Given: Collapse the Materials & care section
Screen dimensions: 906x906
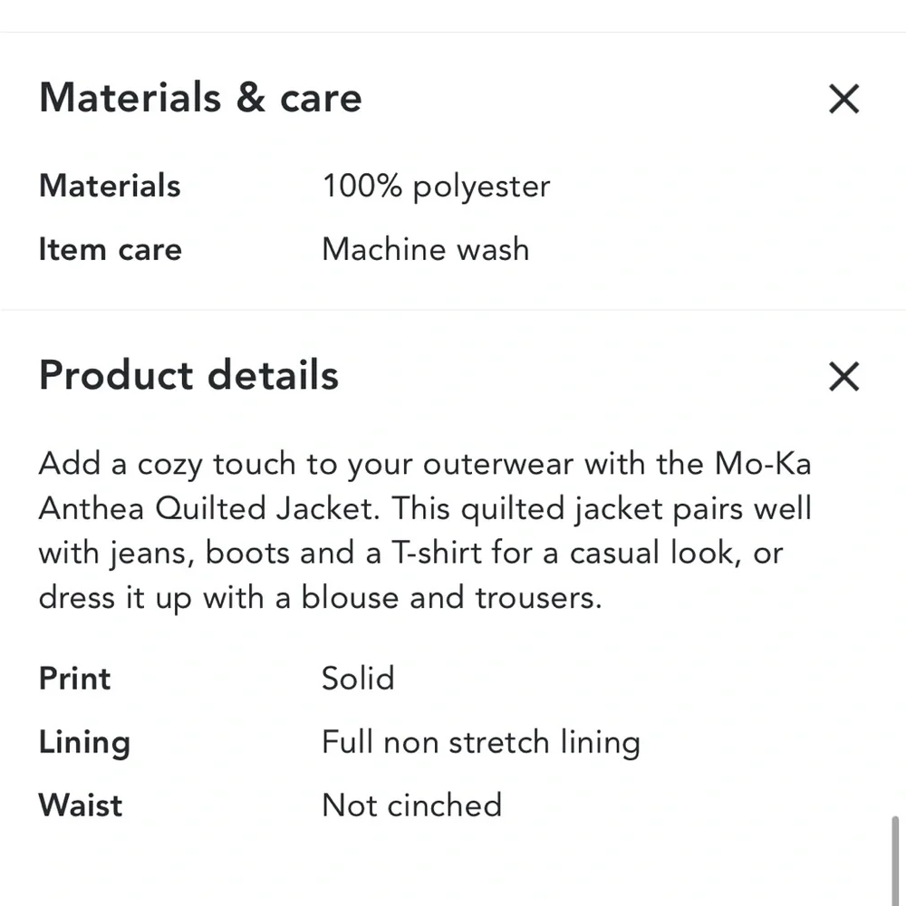Looking at the screenshot, I should click(x=843, y=99).
